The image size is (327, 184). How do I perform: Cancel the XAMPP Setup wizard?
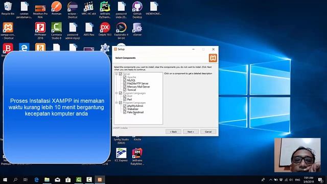click(208, 132)
